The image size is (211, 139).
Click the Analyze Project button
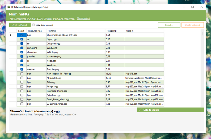[20, 25]
